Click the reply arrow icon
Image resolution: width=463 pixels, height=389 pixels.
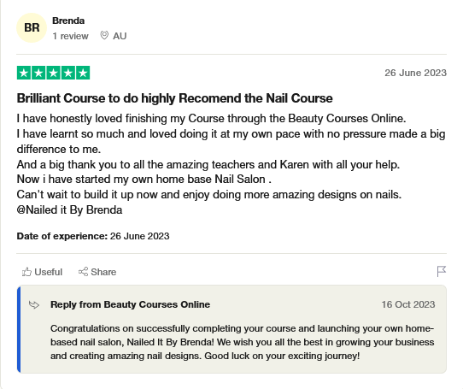pyautogui.click(x=34, y=304)
